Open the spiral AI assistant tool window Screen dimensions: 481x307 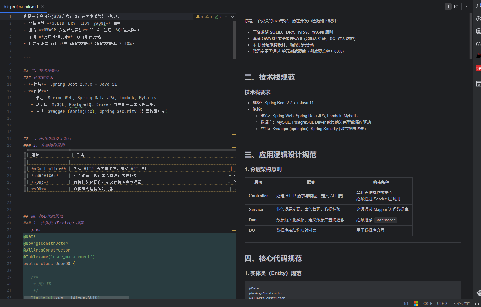coord(479,19)
